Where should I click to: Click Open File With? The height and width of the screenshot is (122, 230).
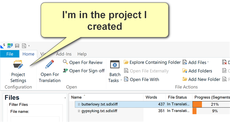click(141, 79)
